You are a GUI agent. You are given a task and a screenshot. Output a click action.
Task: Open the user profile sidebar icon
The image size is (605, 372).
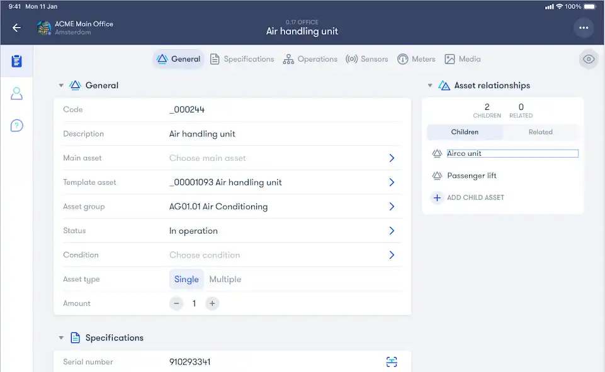(x=16, y=93)
